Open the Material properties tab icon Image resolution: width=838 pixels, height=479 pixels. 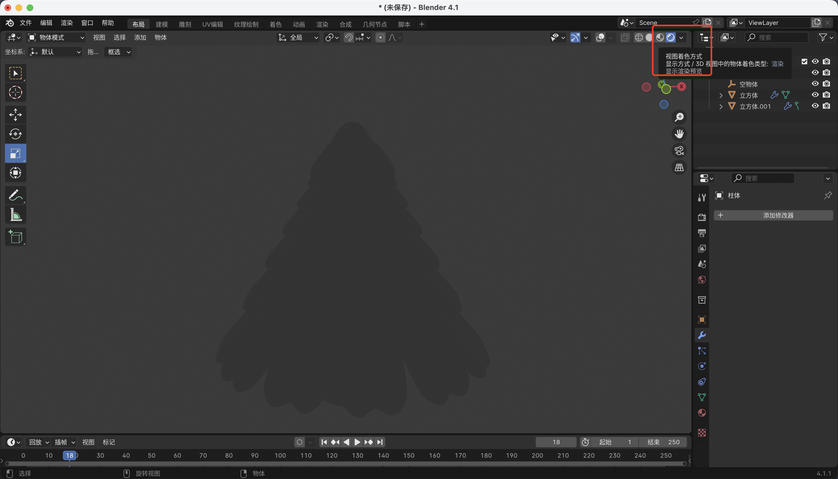pyautogui.click(x=701, y=413)
